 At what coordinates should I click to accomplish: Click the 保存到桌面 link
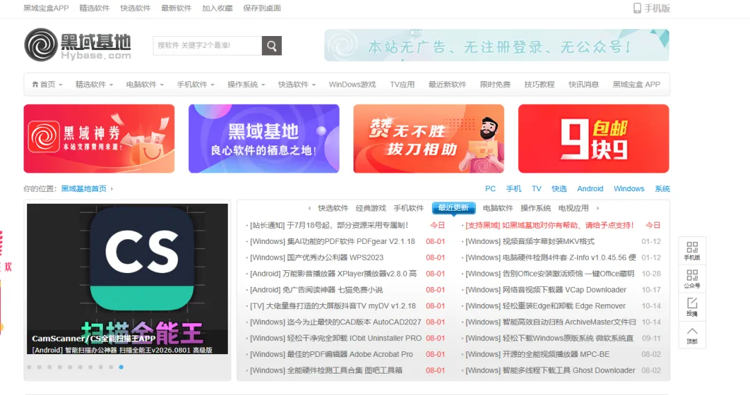click(262, 8)
